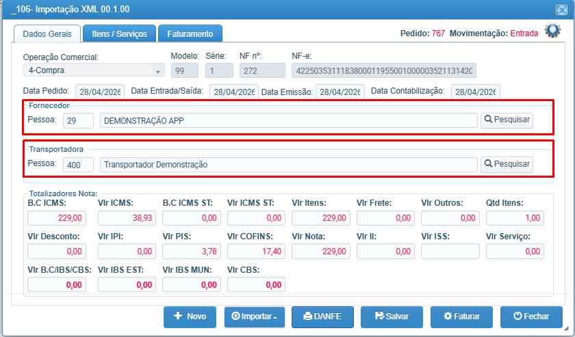Screen dimensions: 575x337
Task: Click the Data Pedido date field
Action: point(100,92)
